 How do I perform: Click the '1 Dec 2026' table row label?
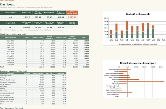point(10,65)
